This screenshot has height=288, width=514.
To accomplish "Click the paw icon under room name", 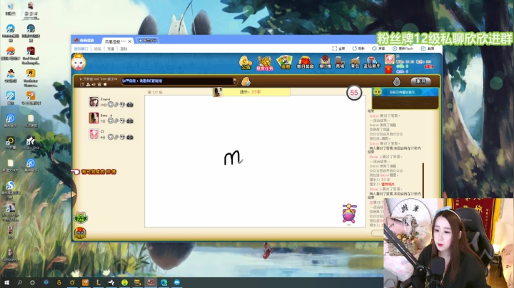I will (99, 84).
